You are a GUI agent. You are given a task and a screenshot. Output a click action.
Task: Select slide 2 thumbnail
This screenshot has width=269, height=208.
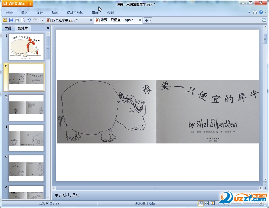coord(26,77)
